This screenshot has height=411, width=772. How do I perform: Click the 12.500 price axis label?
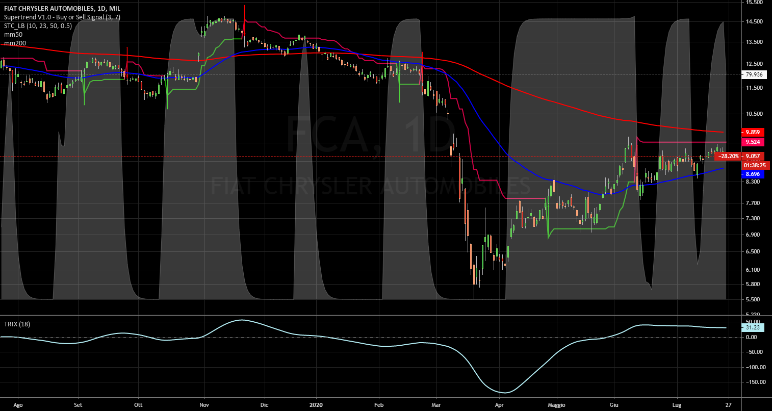point(754,64)
